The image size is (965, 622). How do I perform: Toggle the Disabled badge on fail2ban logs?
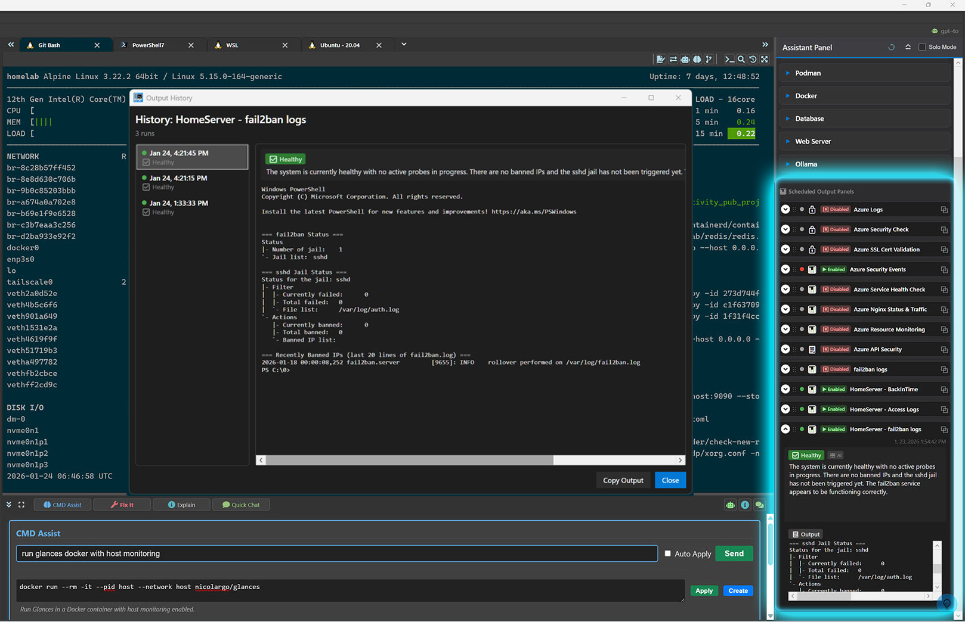836,369
